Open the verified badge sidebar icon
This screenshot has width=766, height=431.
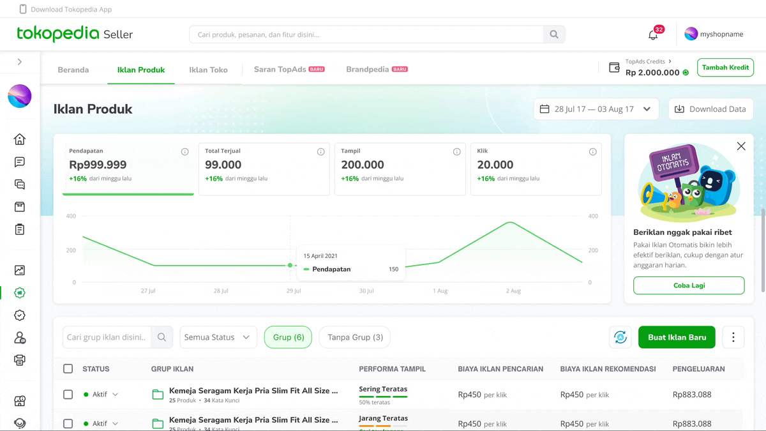point(20,315)
